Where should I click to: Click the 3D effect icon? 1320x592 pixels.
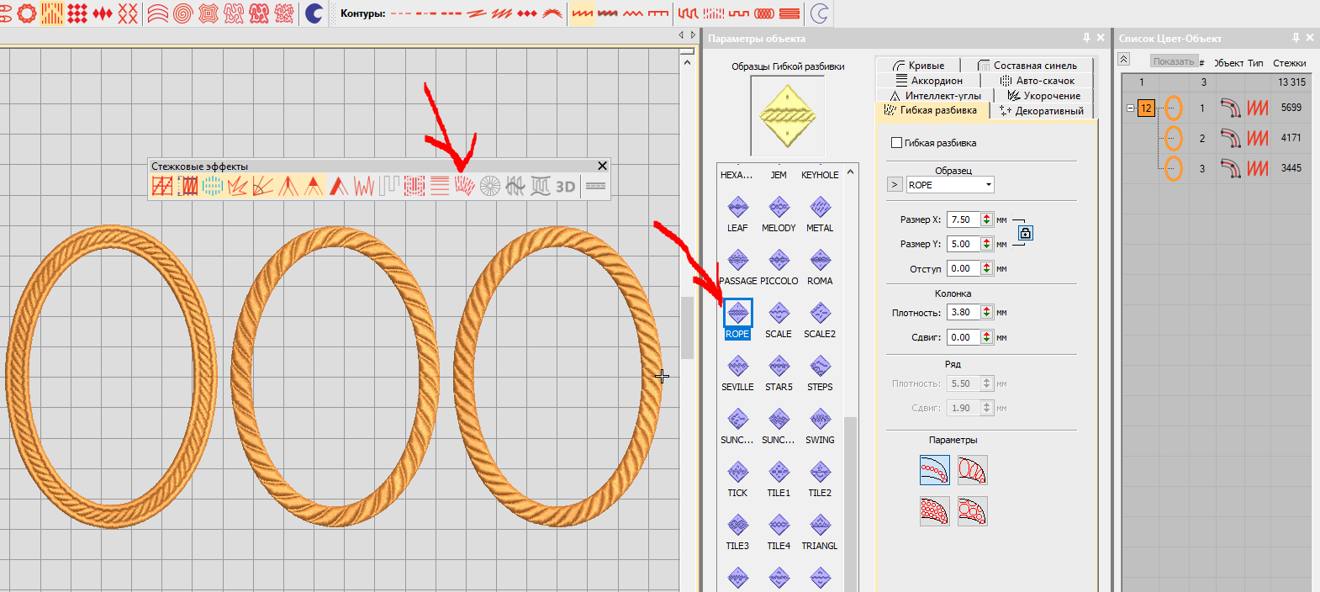point(566,187)
